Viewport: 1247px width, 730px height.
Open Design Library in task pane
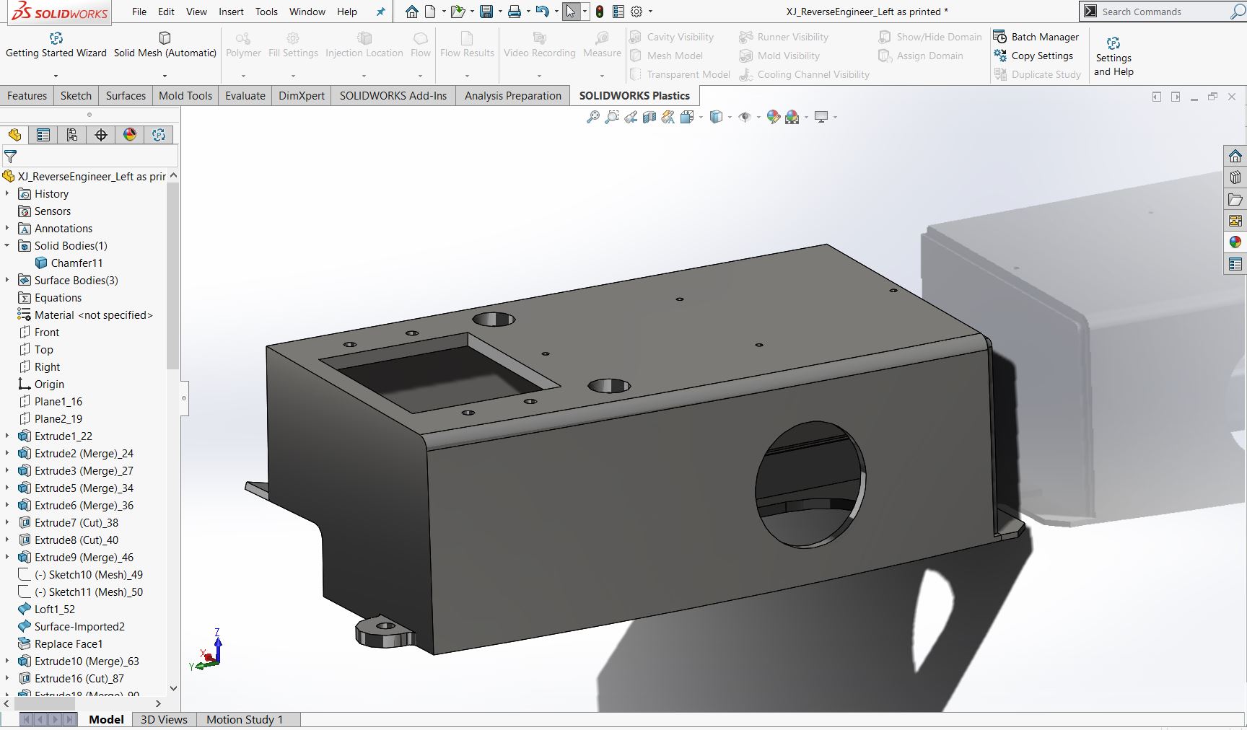tap(1235, 177)
